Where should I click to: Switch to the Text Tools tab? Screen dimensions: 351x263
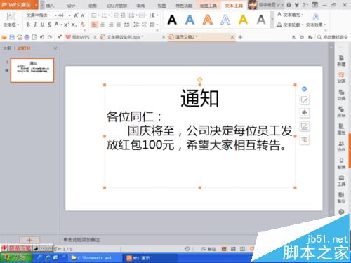click(234, 6)
